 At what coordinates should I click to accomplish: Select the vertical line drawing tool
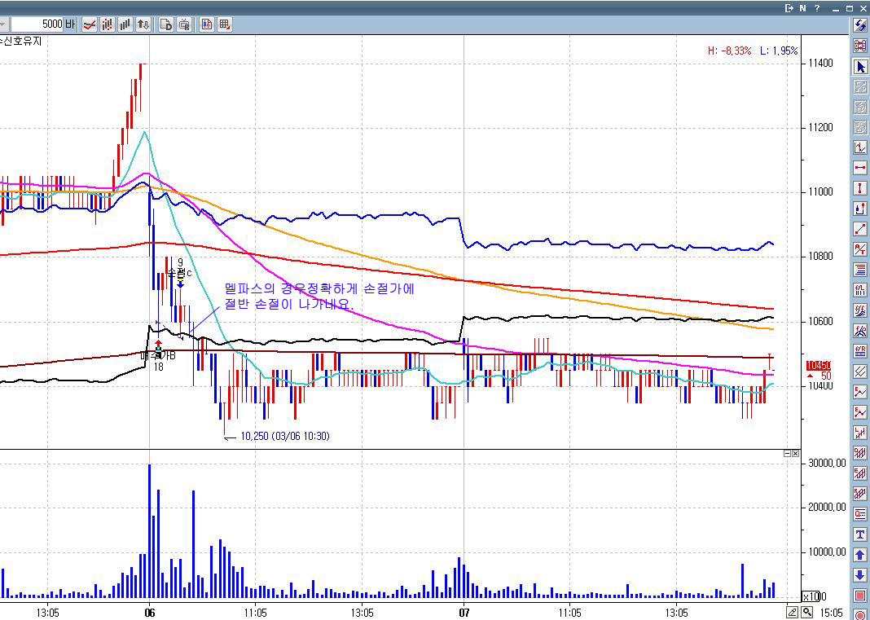coord(860,187)
